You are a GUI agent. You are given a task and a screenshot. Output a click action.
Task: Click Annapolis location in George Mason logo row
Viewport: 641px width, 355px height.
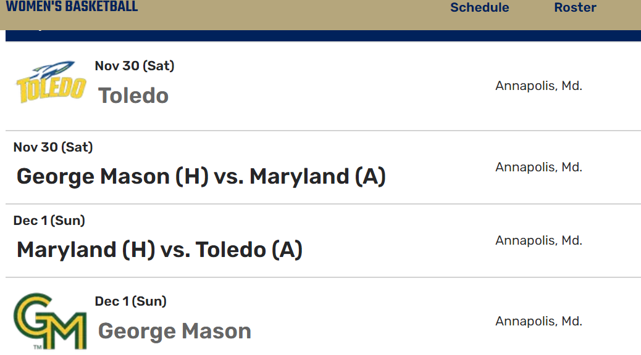pos(538,321)
